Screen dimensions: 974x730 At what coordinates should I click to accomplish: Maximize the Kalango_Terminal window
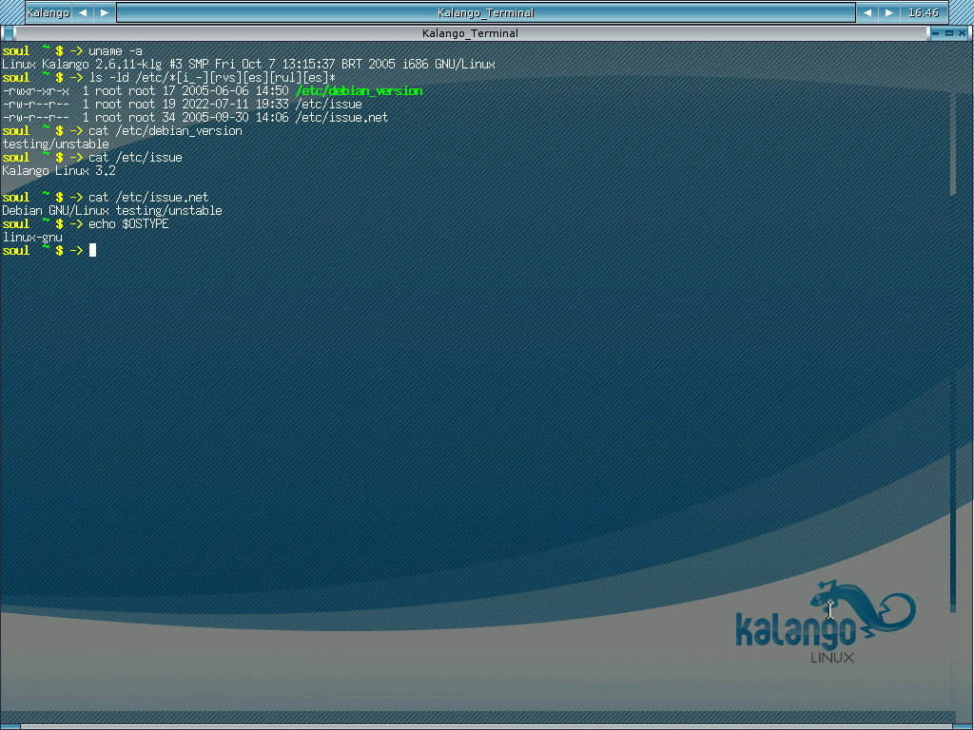[949, 33]
